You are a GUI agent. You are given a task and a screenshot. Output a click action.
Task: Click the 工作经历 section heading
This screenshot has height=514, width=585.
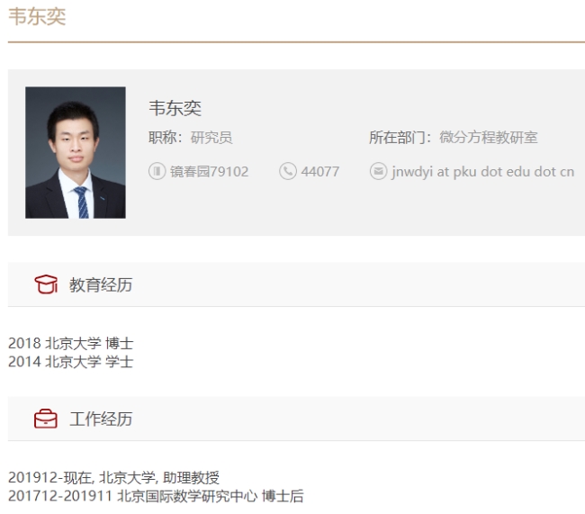coord(101,419)
